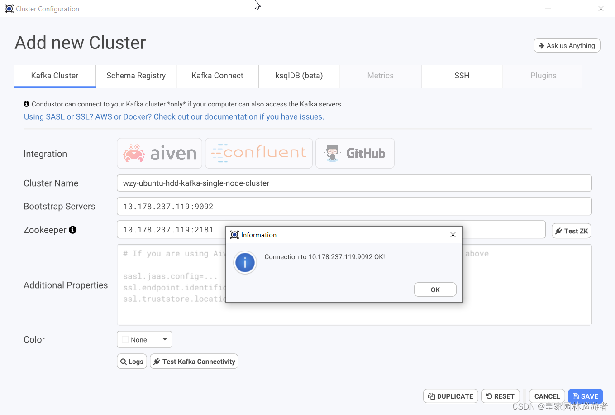The image size is (615, 415).
Task: Click the info icon beside Conduktor notice
Action: coord(27,104)
